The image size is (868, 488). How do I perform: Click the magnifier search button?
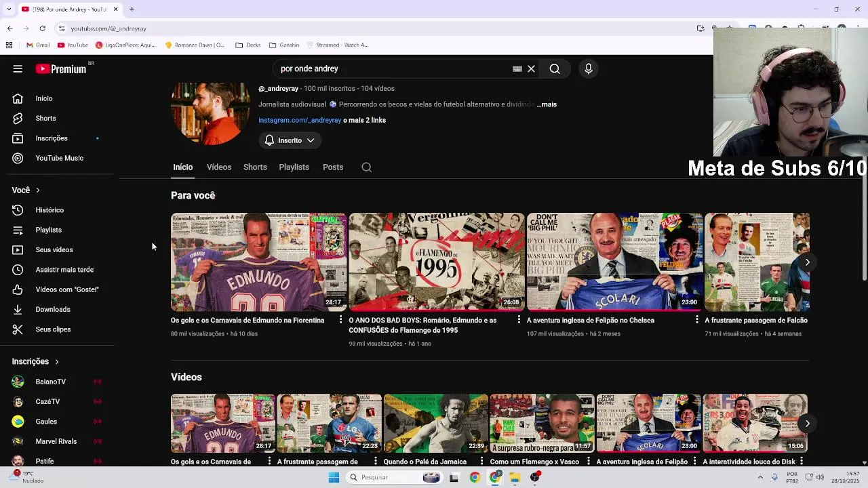(x=555, y=68)
